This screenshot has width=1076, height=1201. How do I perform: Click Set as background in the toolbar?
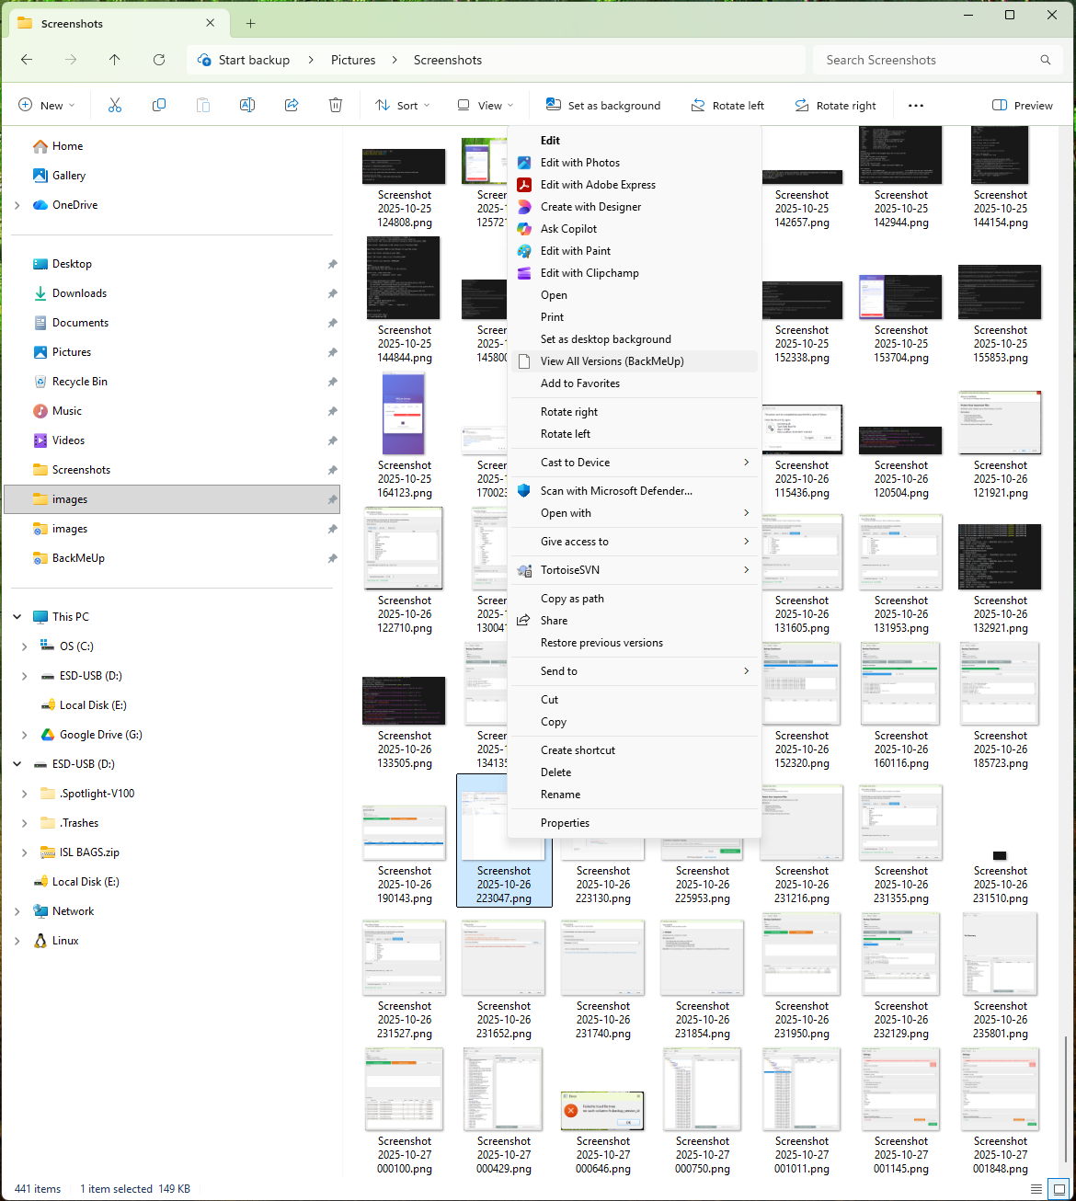point(602,104)
